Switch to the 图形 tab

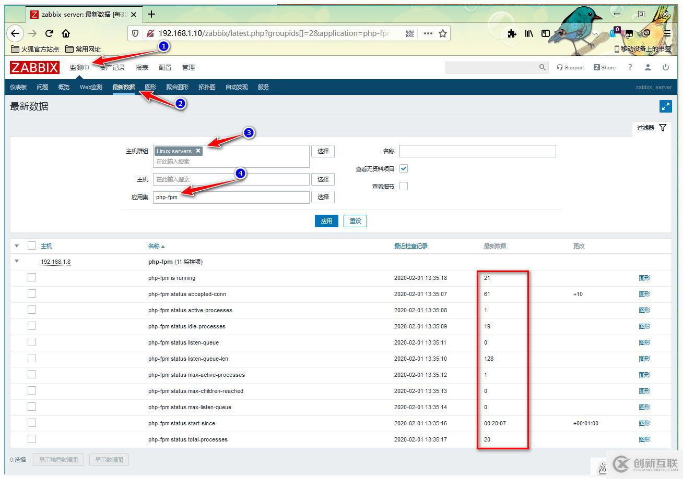pyautogui.click(x=150, y=87)
